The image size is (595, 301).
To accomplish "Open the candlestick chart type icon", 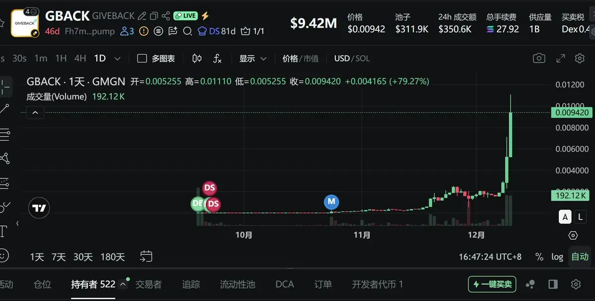I will (197, 58).
